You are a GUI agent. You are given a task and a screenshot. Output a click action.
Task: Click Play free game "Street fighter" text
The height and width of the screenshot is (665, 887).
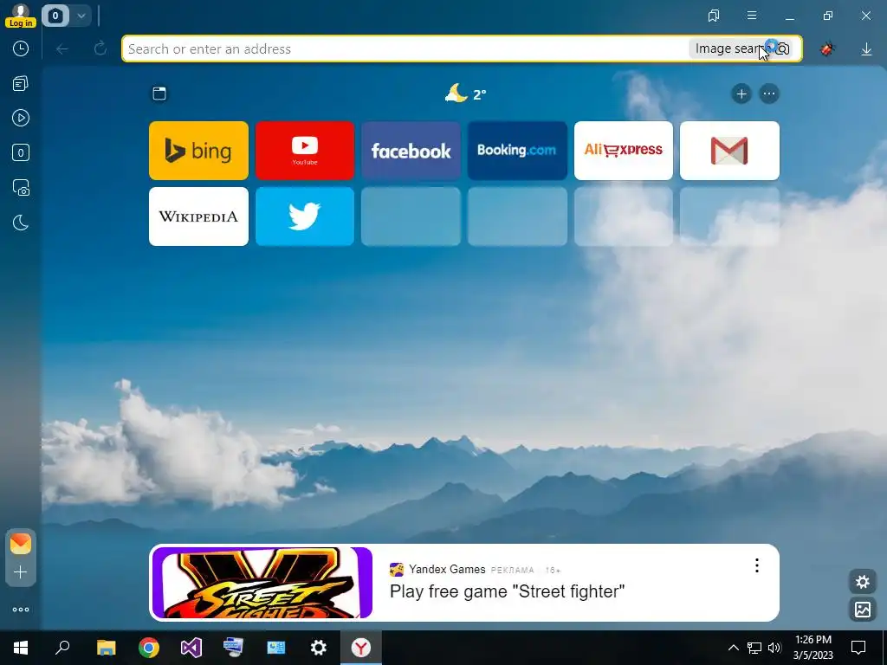(508, 591)
